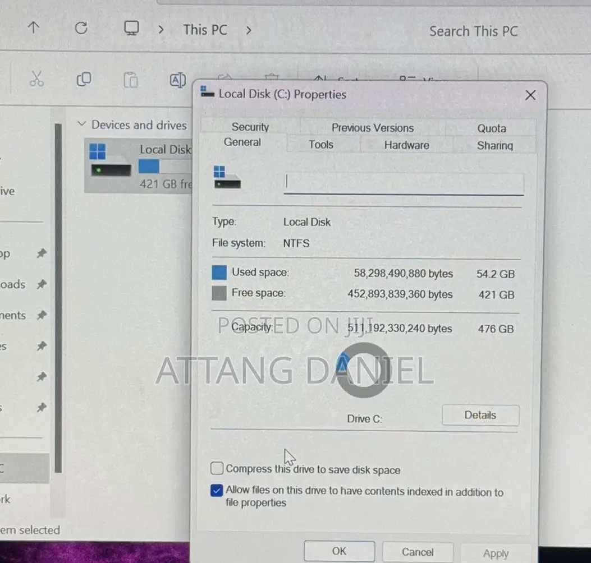The height and width of the screenshot is (563, 591).
Task: Refresh the This PC view
Action: [81, 28]
